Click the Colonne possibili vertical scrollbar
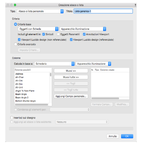The width and height of the screenshot is (144, 143). (x=51, y=88)
